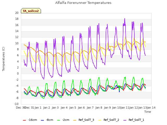Click the Dec 31 x-axis tick label
167x125 pixels.
pyautogui.click(x=29, y=108)
